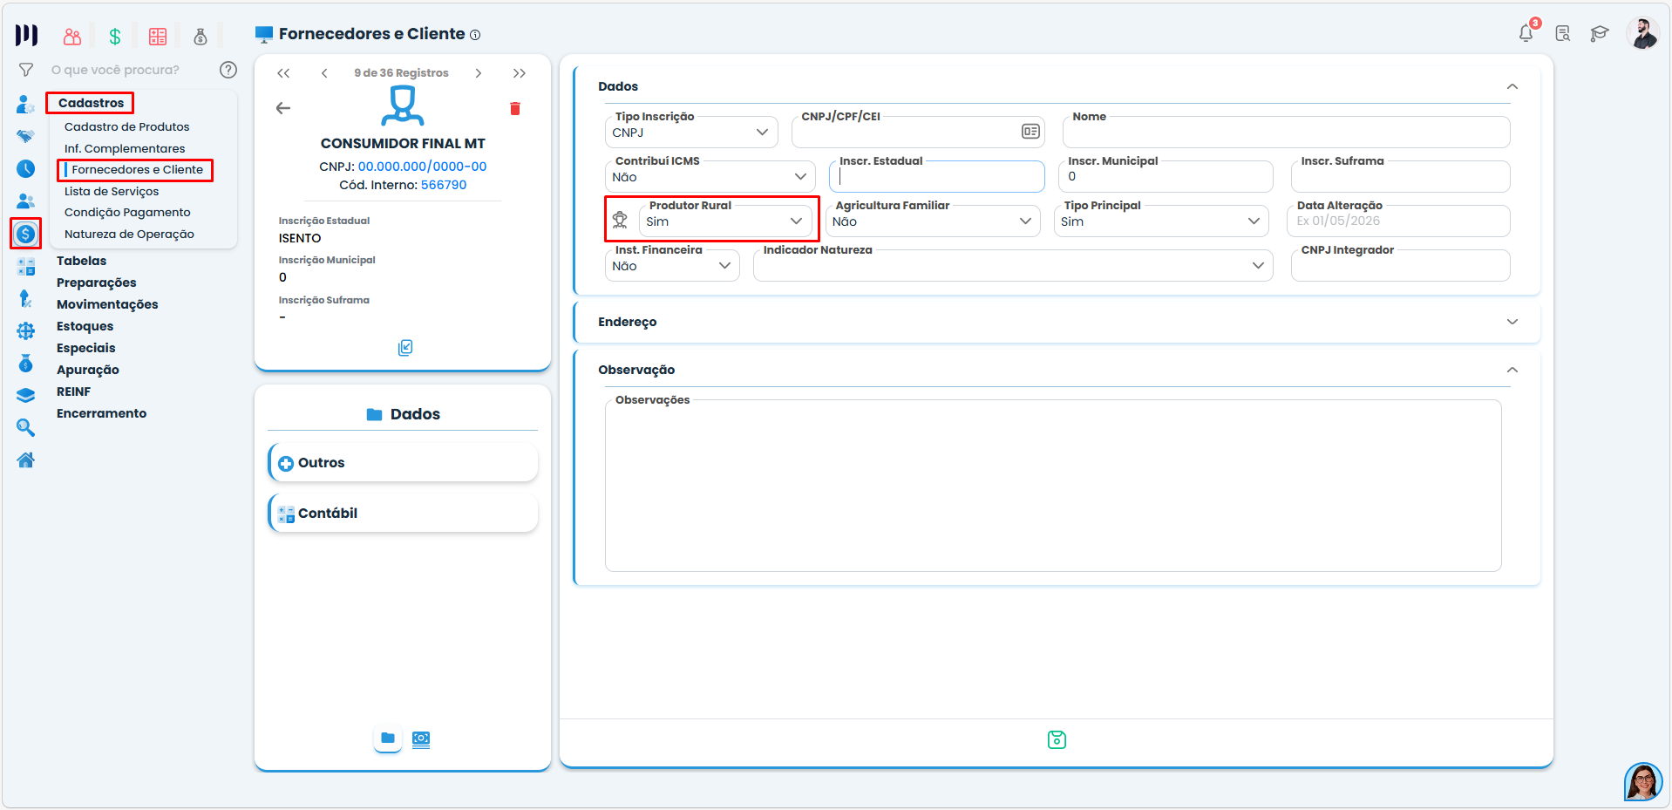
Task: Jump to first record double-left arrows
Action: [x=283, y=73]
